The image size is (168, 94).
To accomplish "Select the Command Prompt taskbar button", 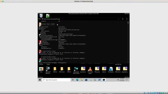I will [x=104, y=80].
